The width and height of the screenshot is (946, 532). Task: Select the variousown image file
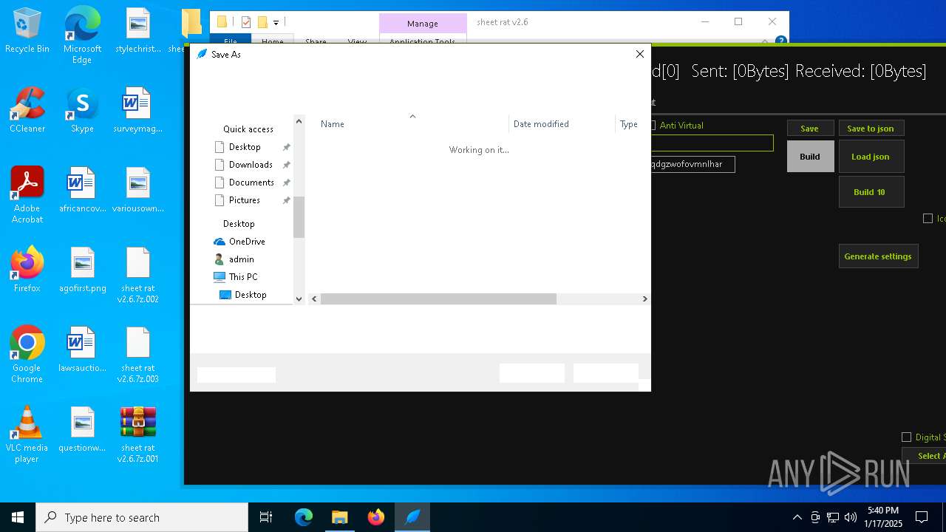tap(138, 190)
